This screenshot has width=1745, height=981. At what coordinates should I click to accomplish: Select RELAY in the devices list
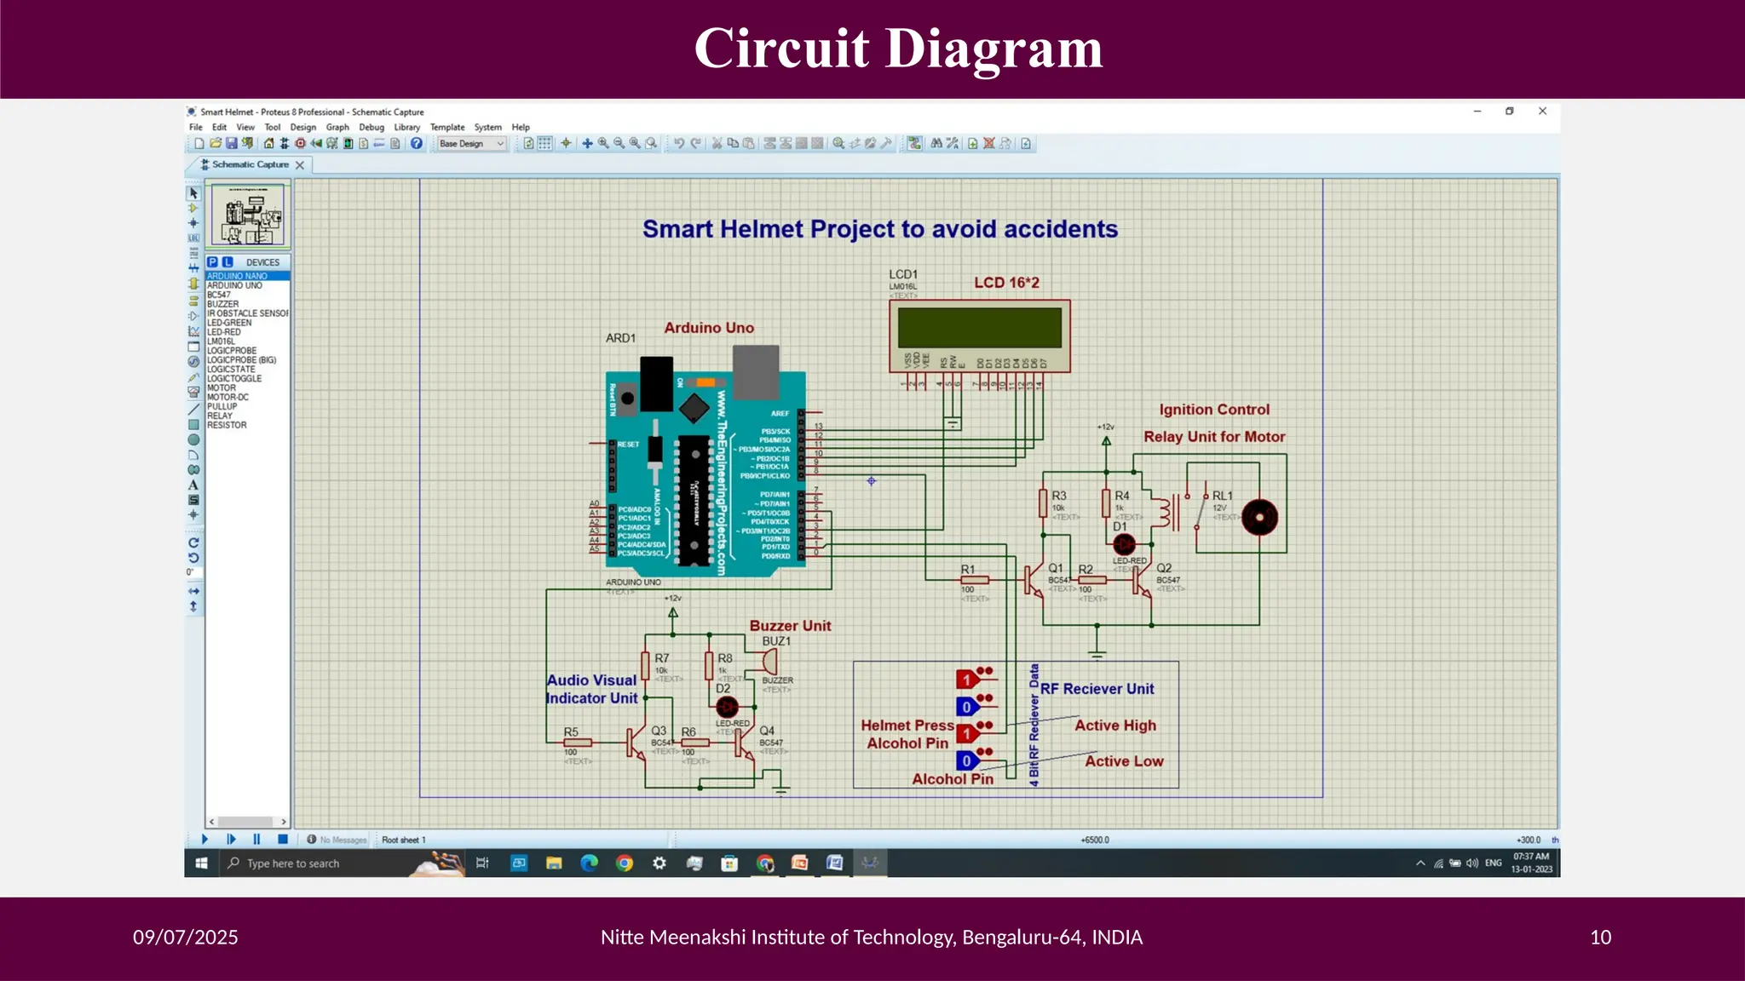[x=220, y=416]
